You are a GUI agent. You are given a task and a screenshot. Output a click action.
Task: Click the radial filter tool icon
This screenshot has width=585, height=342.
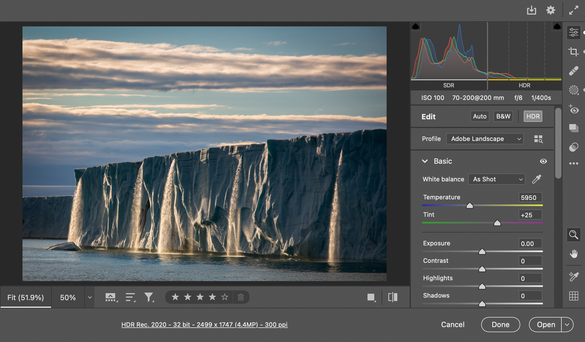click(x=573, y=89)
